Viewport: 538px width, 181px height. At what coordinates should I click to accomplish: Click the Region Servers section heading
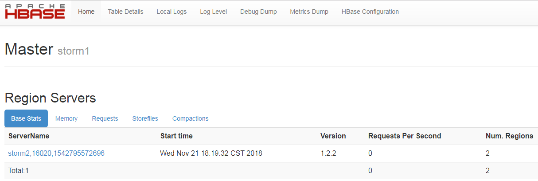[x=50, y=98]
